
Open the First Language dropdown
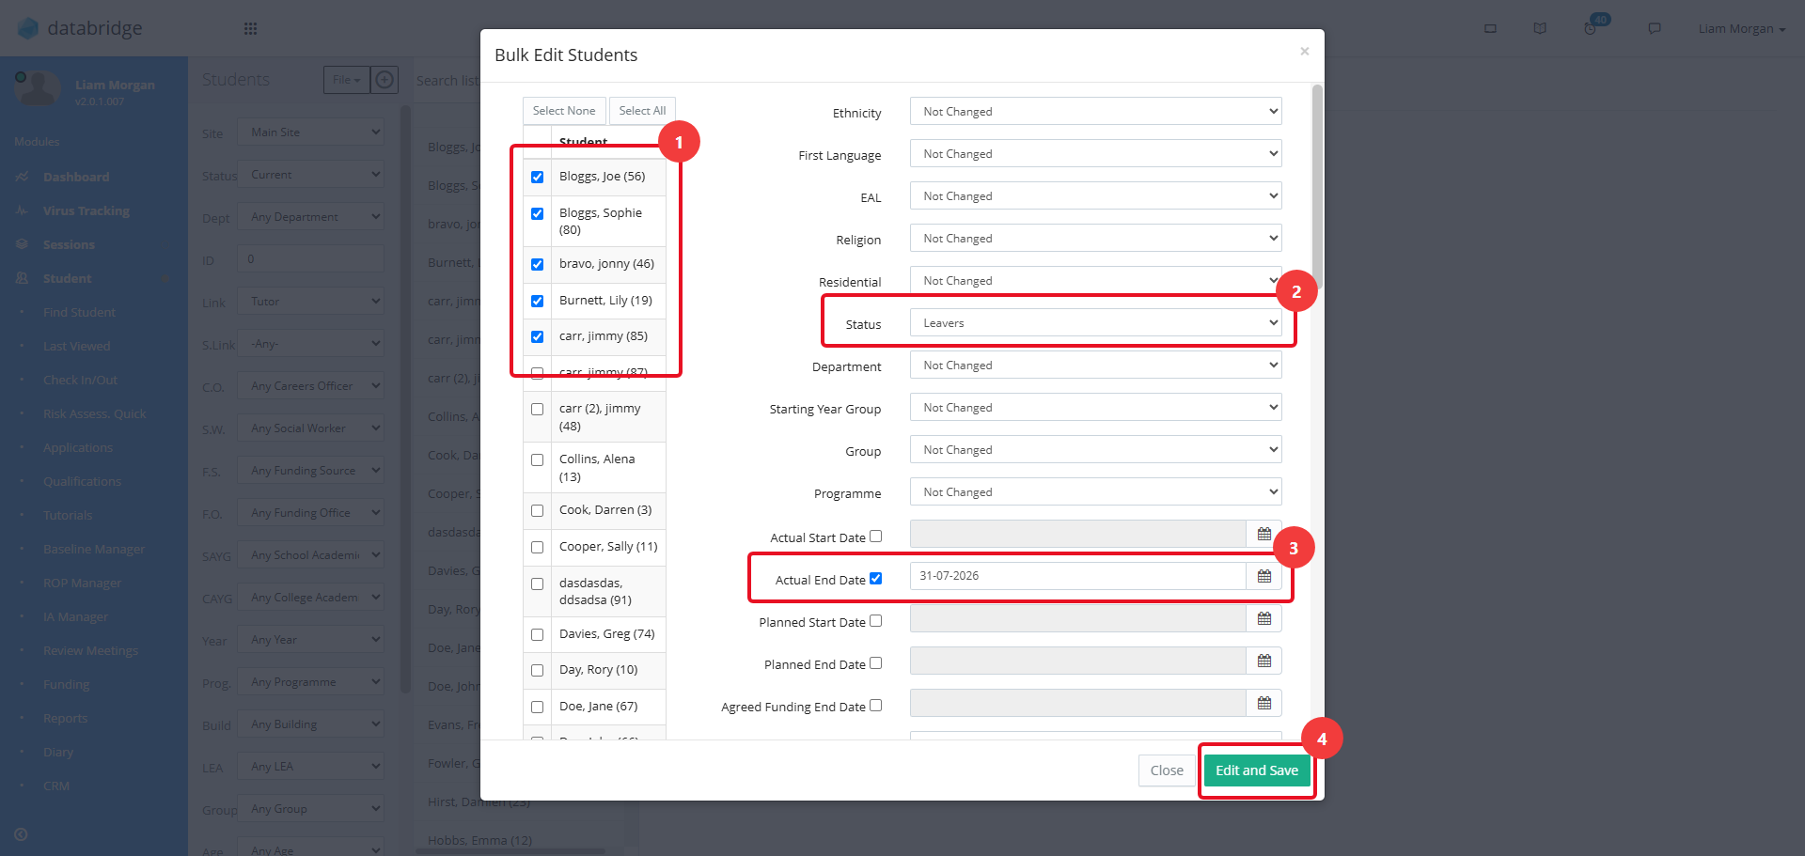1095,153
